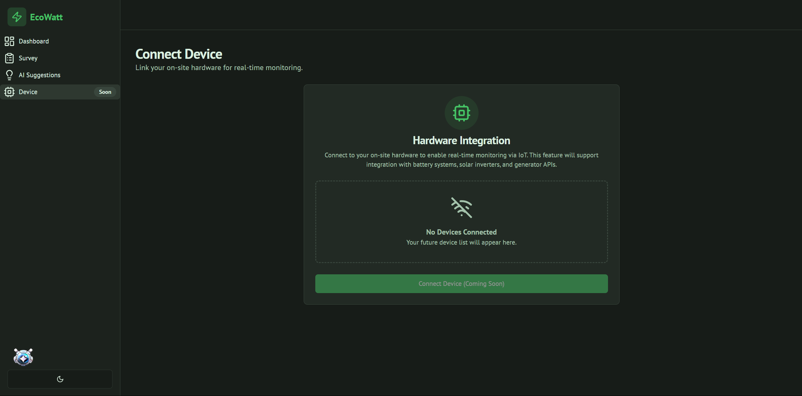Click the Hardware Integration heading
The height and width of the screenshot is (396, 802).
click(461, 140)
